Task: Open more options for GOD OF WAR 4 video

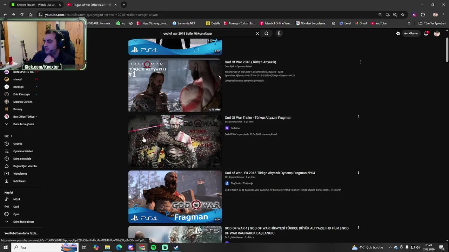Action: point(358,228)
